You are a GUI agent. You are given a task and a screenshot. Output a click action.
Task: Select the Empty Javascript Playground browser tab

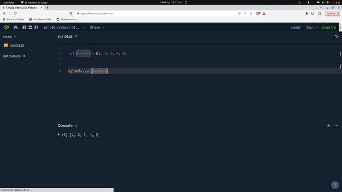click(x=22, y=7)
